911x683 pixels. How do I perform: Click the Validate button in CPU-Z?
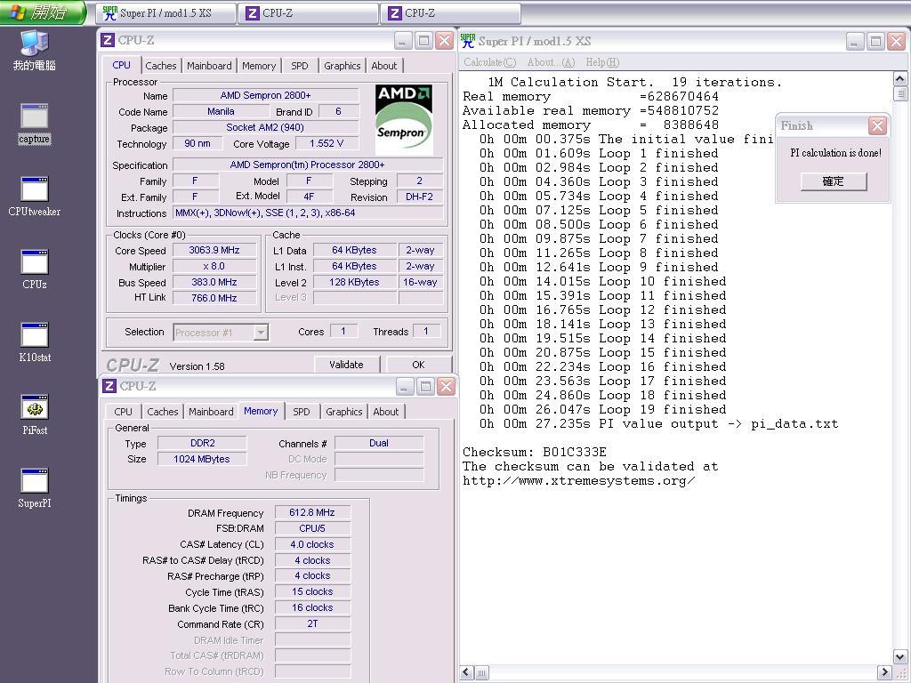coord(347,365)
